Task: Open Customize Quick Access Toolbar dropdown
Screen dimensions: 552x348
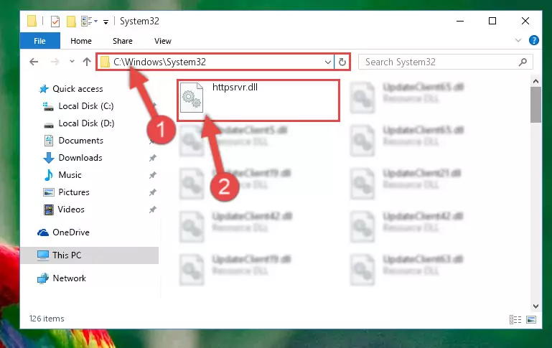Action: pos(106,22)
